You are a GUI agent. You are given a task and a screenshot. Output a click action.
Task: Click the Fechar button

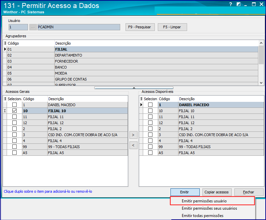(x=249, y=192)
